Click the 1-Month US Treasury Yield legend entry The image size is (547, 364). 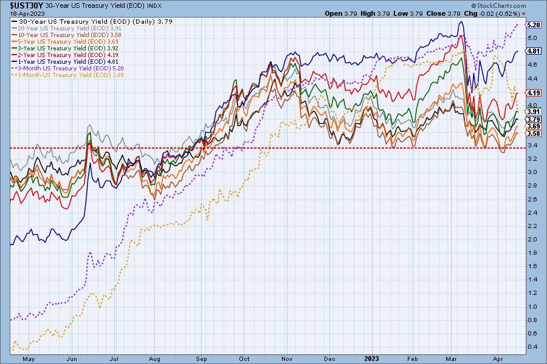click(x=67, y=75)
